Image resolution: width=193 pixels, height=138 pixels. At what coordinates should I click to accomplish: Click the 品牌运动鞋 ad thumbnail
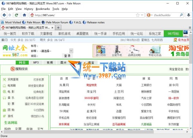(134, 51)
